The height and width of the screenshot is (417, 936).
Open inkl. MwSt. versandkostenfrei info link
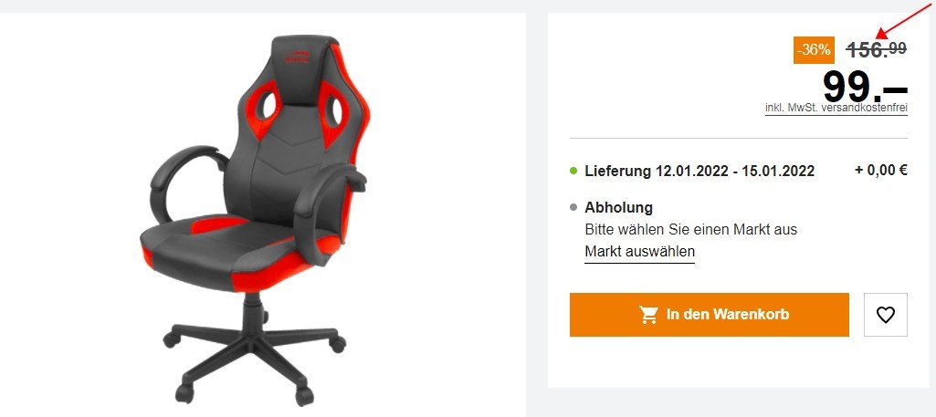point(836,109)
